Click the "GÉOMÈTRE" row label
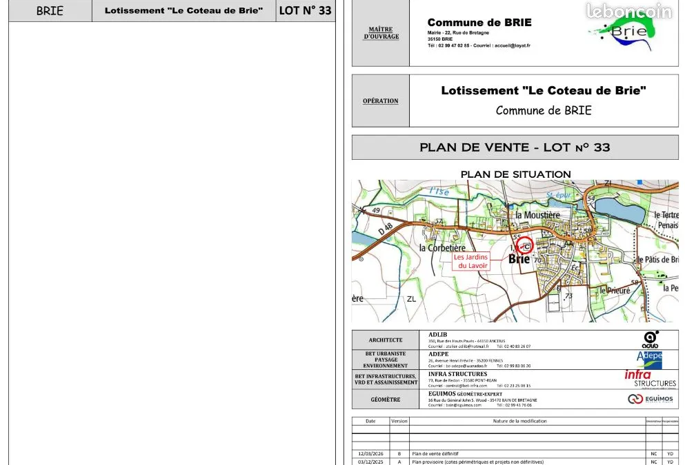This screenshot has width=685, height=465. (386, 399)
